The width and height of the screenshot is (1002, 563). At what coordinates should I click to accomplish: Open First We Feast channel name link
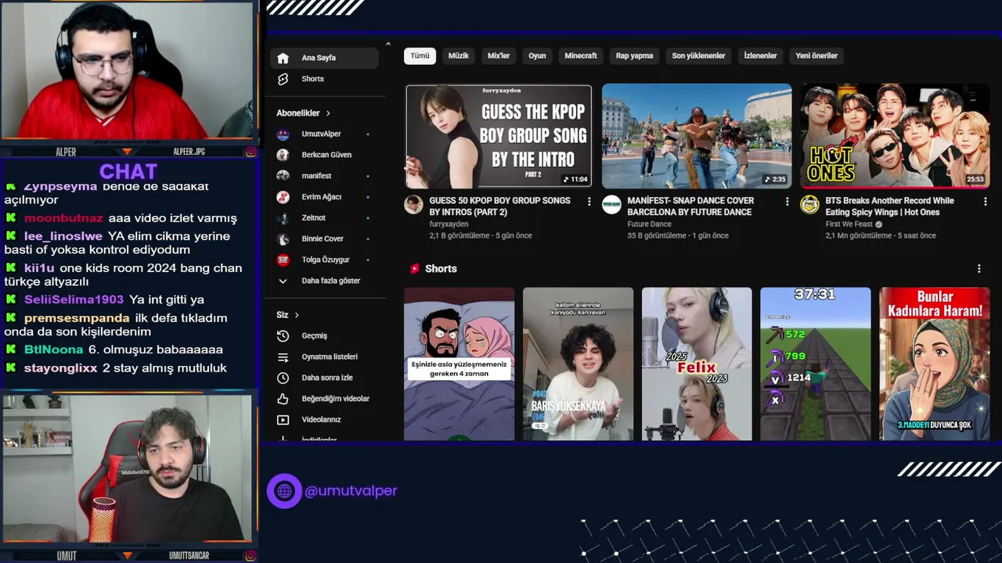[x=849, y=224]
